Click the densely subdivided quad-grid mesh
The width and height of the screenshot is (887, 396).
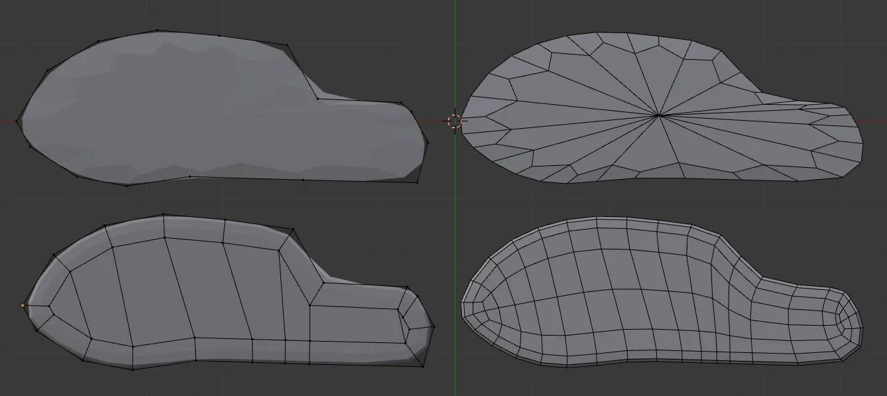662,293
